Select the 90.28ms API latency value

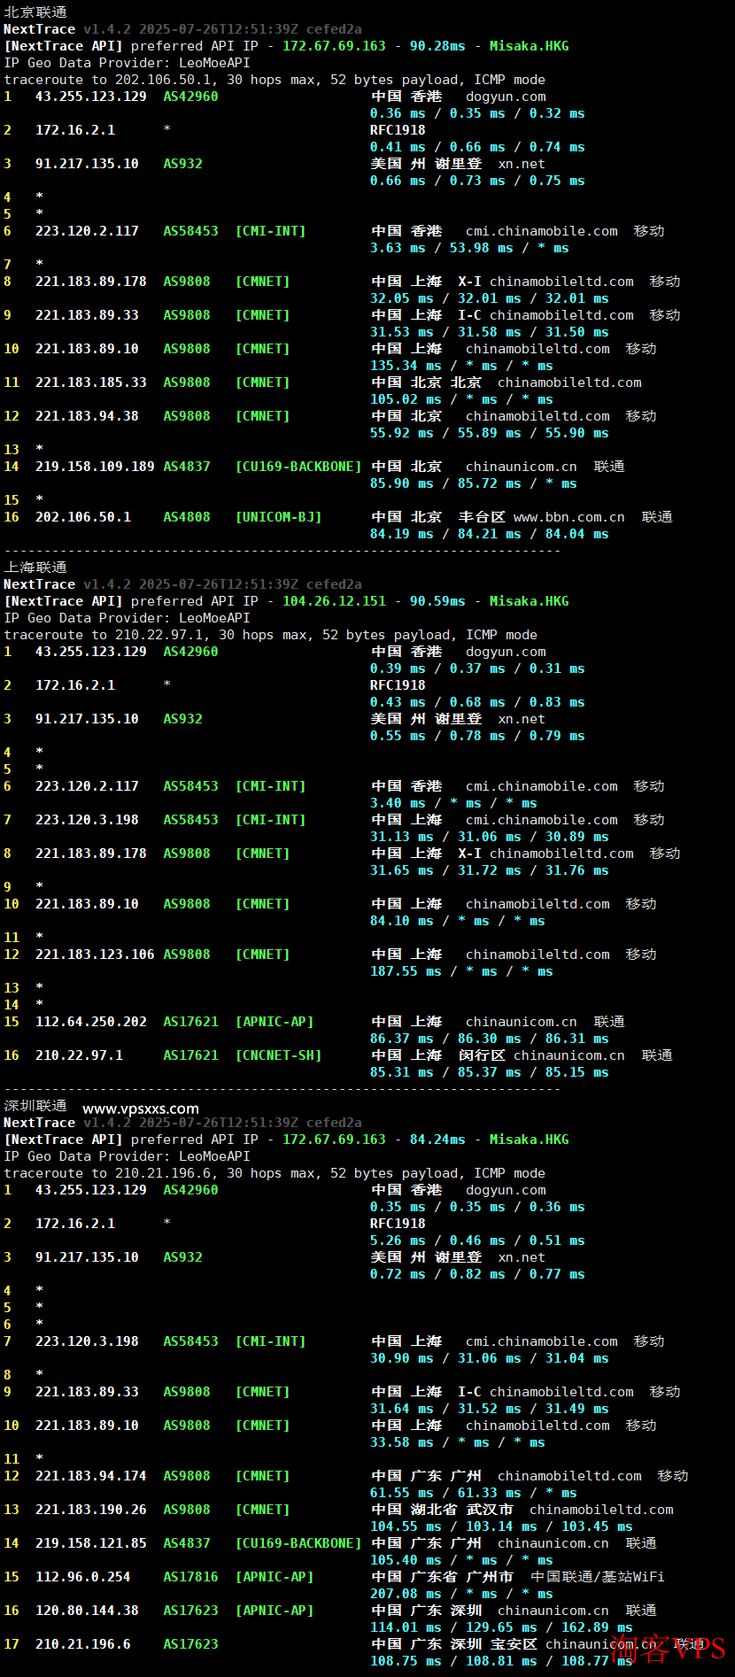coord(437,46)
